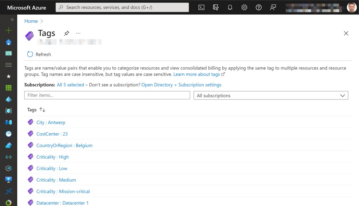
Task: Click the Refresh button
Action: pyautogui.click(x=39, y=54)
